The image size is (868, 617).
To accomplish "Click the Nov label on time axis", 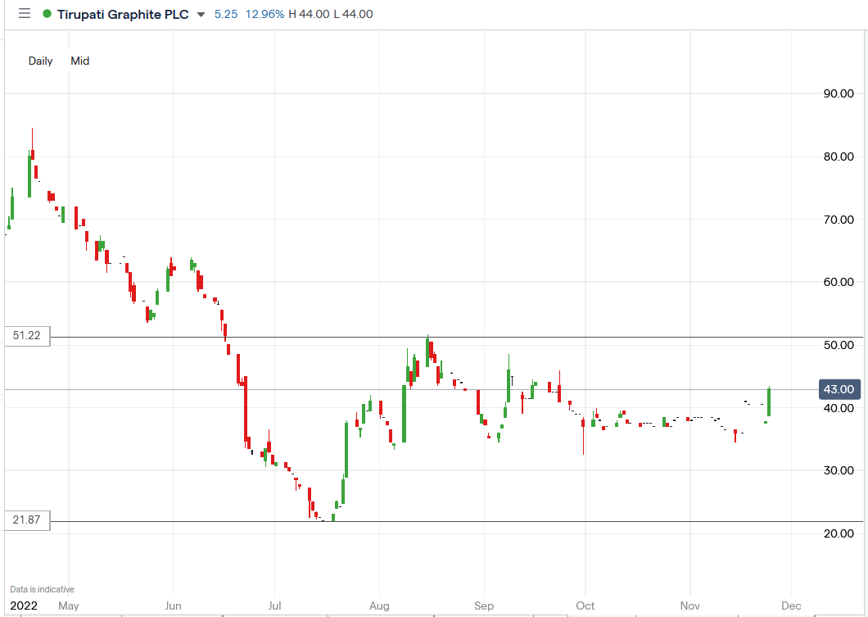I will (690, 606).
